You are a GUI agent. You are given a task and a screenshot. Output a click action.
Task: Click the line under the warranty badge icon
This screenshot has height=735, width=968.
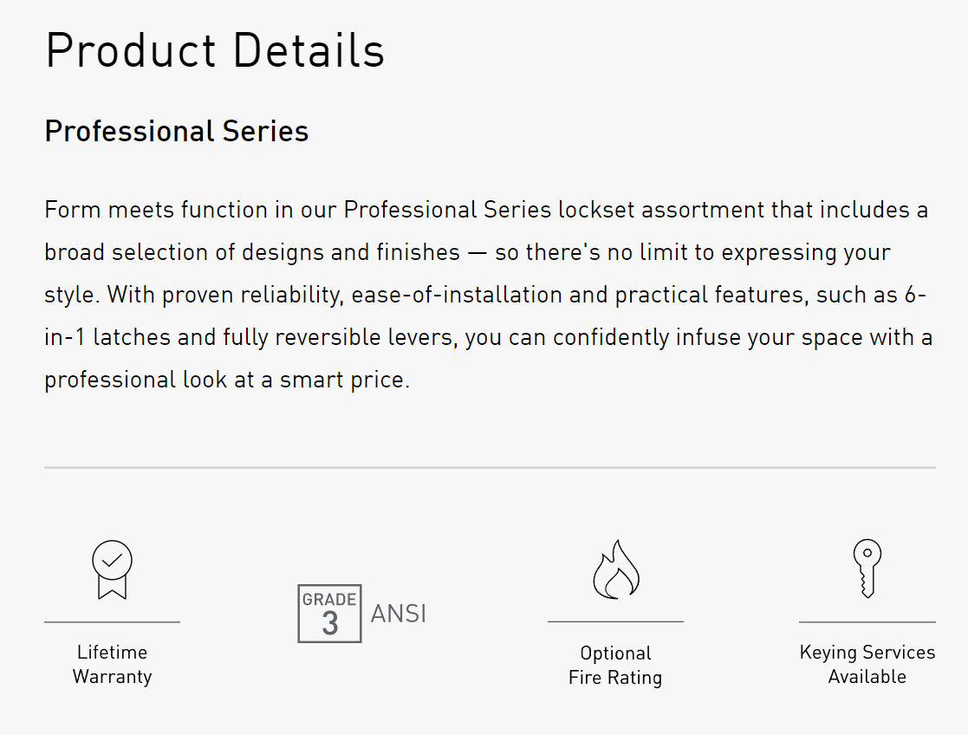point(113,621)
